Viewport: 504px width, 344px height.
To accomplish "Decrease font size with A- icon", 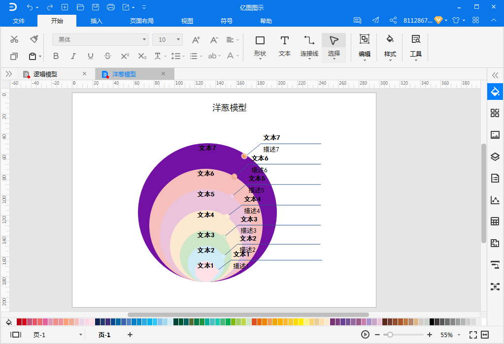I will tap(214, 40).
